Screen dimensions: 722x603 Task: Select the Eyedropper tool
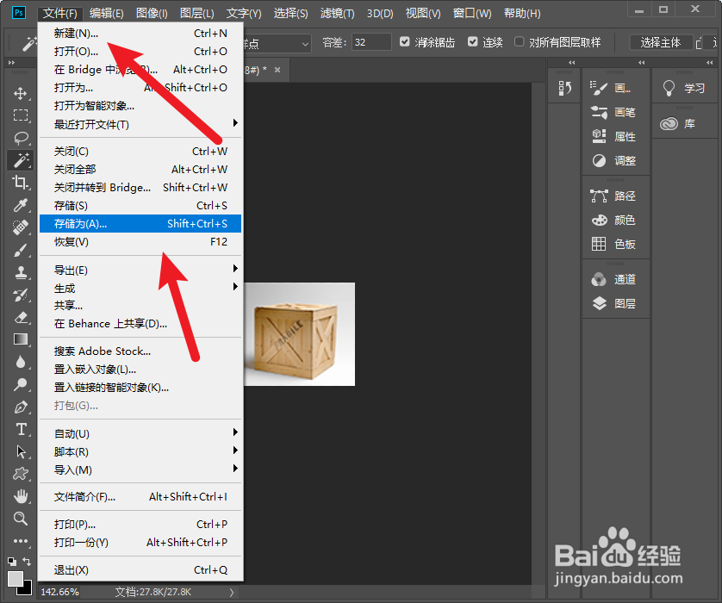pos(21,205)
